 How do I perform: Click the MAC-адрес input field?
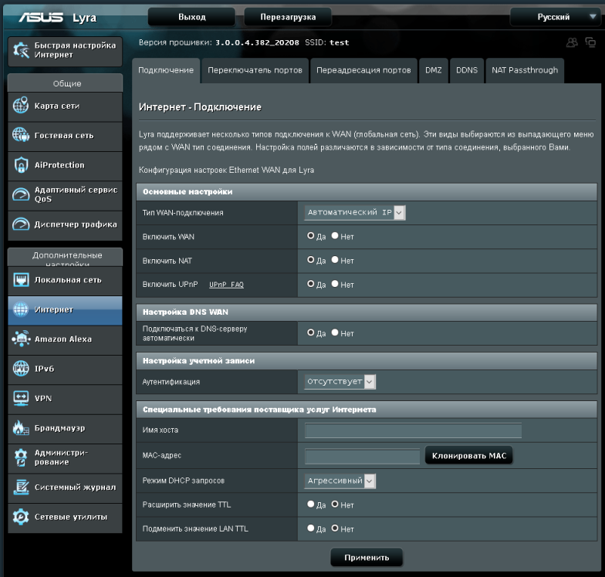pos(362,456)
